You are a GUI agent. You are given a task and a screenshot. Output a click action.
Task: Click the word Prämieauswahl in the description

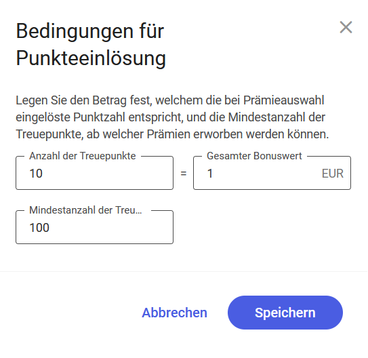283,100
